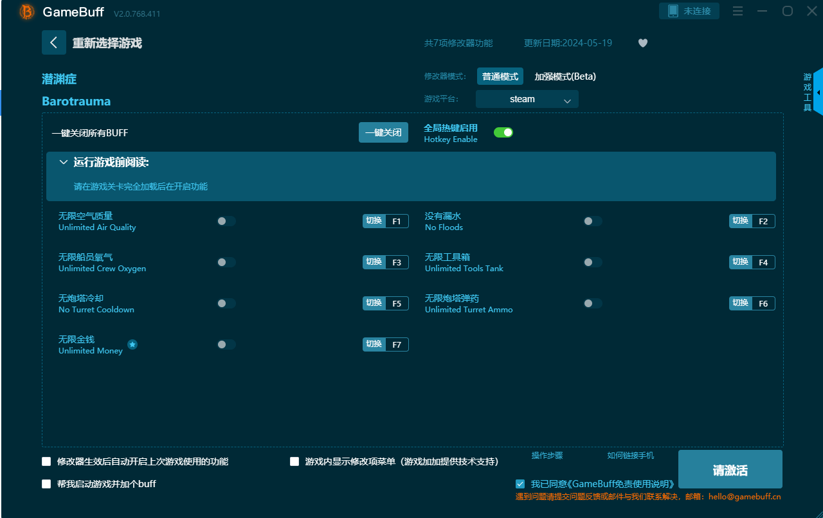The height and width of the screenshot is (518, 823).
Task: Open the 操作步骤 link
Action: pos(547,456)
